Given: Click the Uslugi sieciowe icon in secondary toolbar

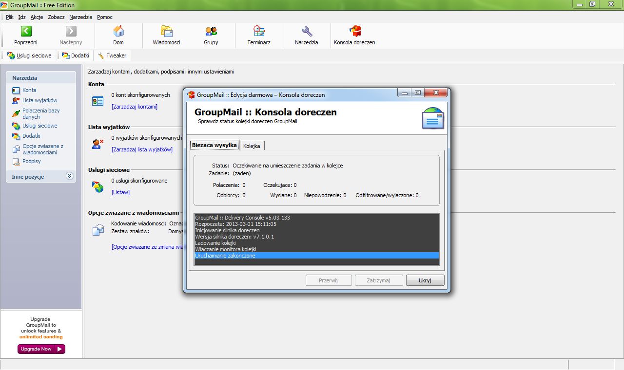Looking at the screenshot, I should coord(11,55).
